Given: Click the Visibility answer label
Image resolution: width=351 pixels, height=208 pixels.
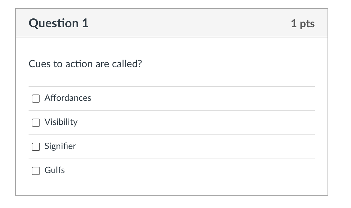Looking at the screenshot, I should click(61, 122).
